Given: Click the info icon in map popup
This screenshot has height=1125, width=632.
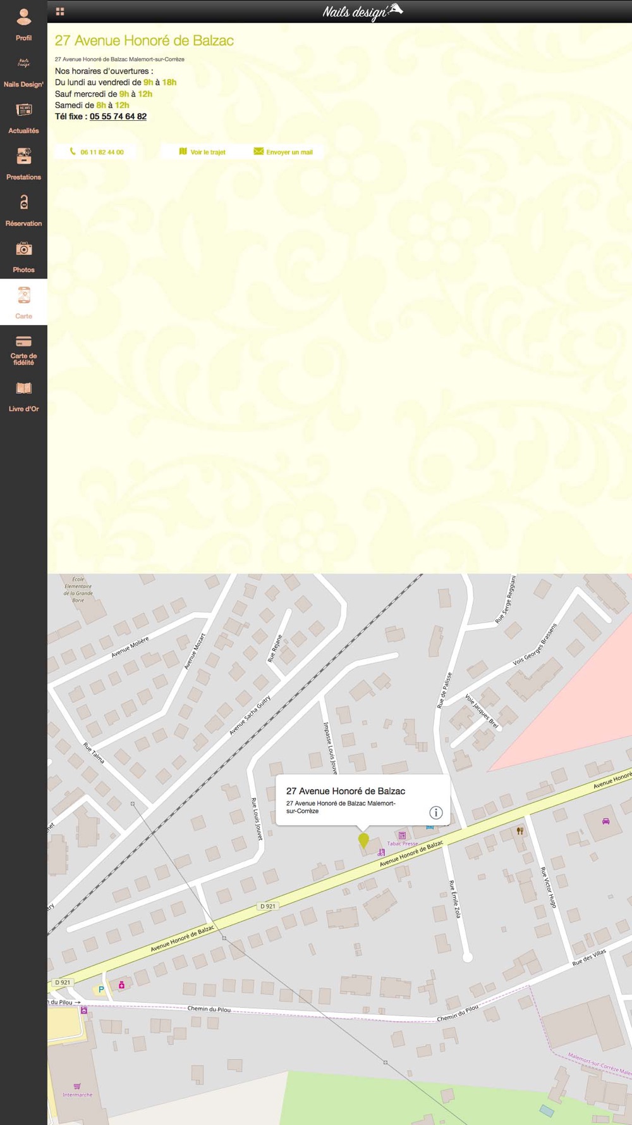Looking at the screenshot, I should click(436, 812).
